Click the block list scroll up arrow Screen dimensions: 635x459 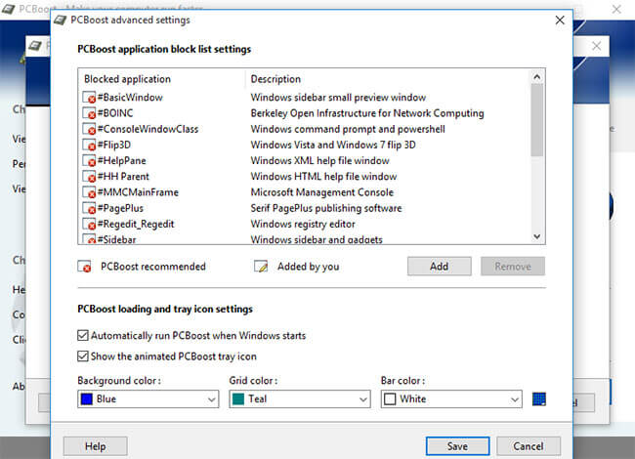tap(537, 77)
